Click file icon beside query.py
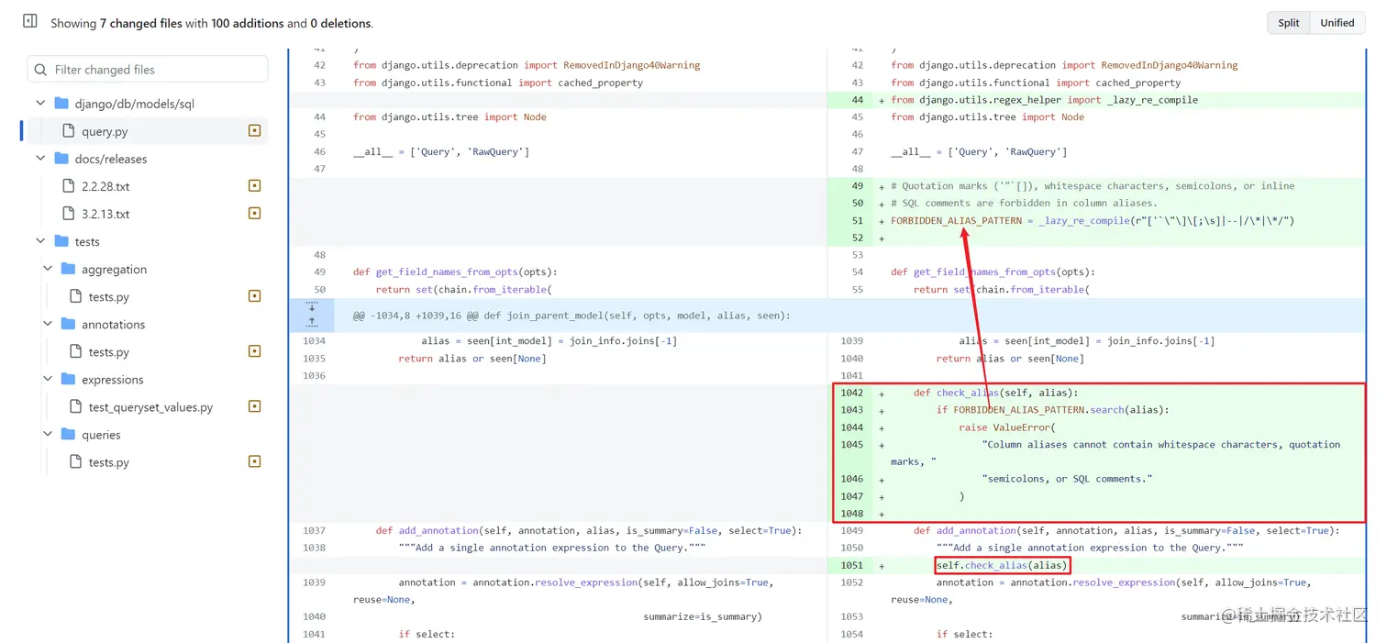 pos(68,131)
